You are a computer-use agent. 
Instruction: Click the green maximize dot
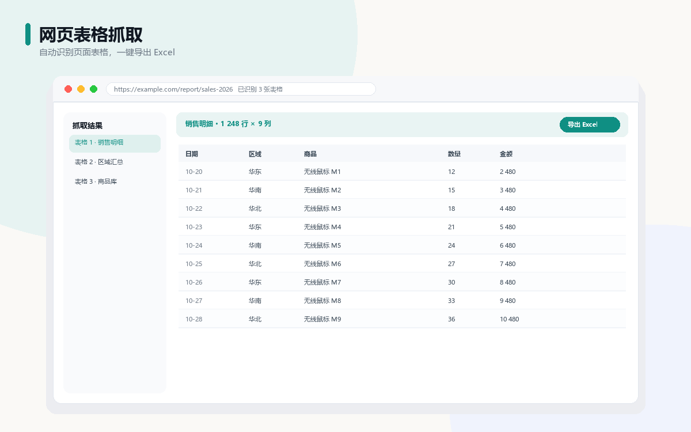point(94,89)
